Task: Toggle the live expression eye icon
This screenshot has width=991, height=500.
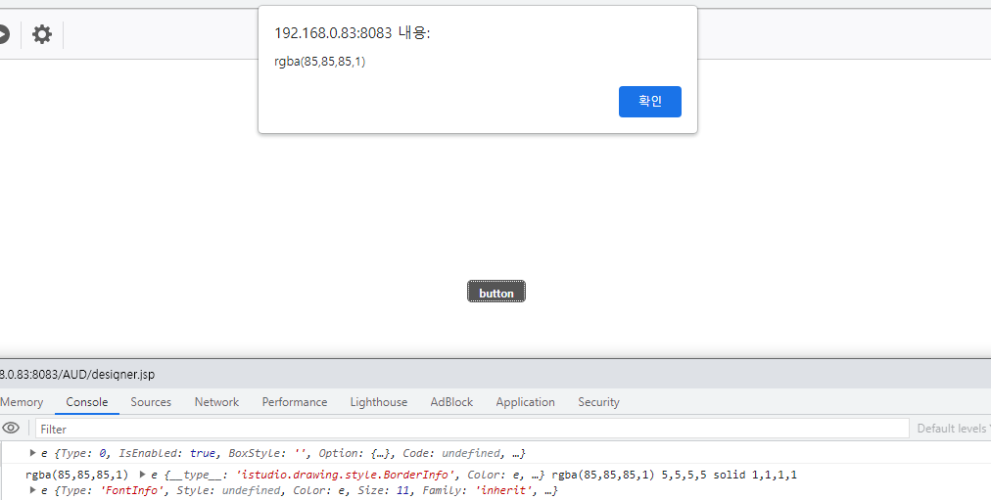Action: click(x=11, y=428)
